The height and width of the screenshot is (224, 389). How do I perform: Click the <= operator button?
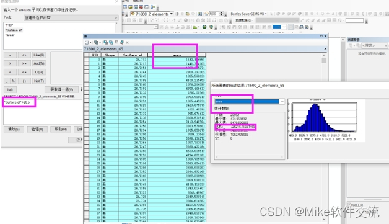(24, 72)
